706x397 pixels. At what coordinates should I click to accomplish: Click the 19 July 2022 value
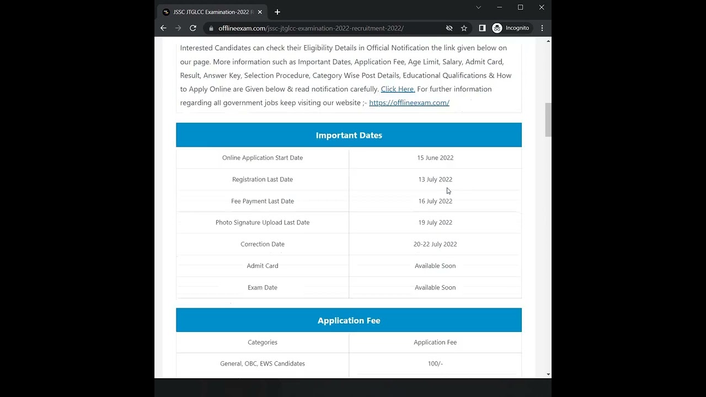[x=435, y=223]
